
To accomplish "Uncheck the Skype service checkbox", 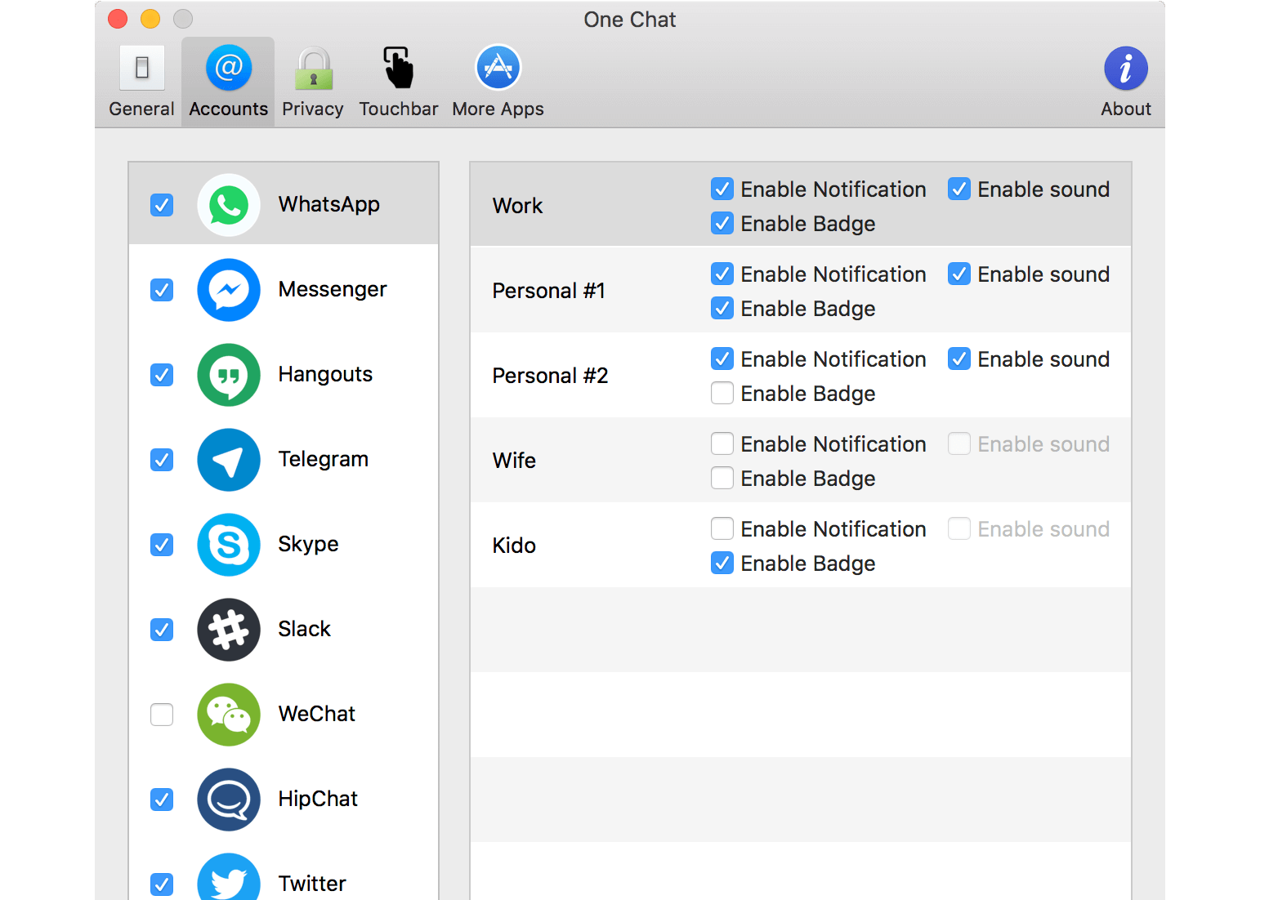I will (162, 545).
